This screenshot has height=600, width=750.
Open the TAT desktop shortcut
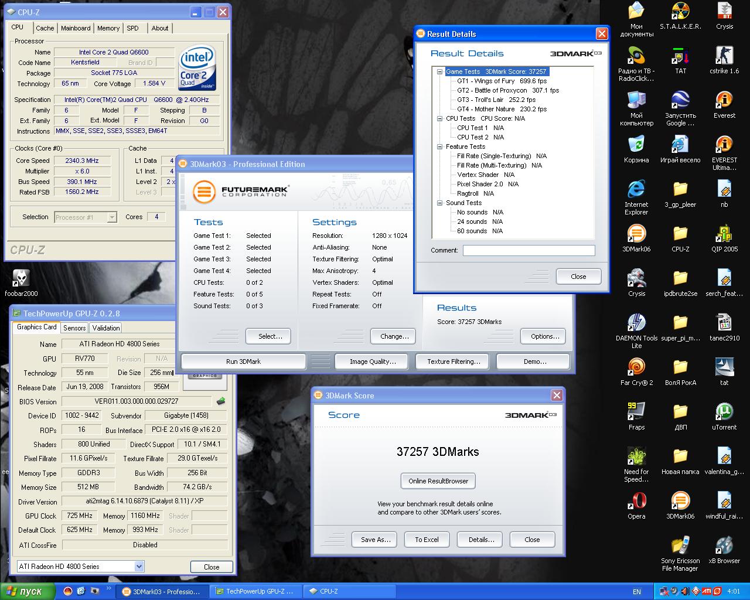(x=680, y=60)
